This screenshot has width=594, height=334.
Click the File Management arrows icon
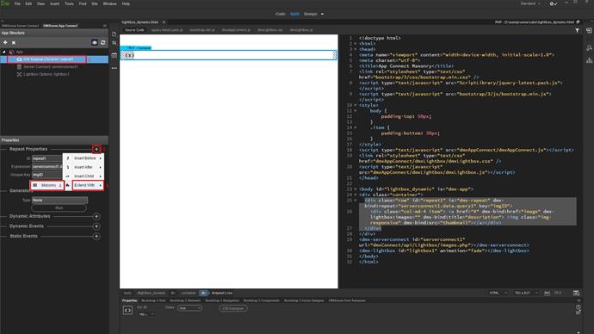(114, 43)
